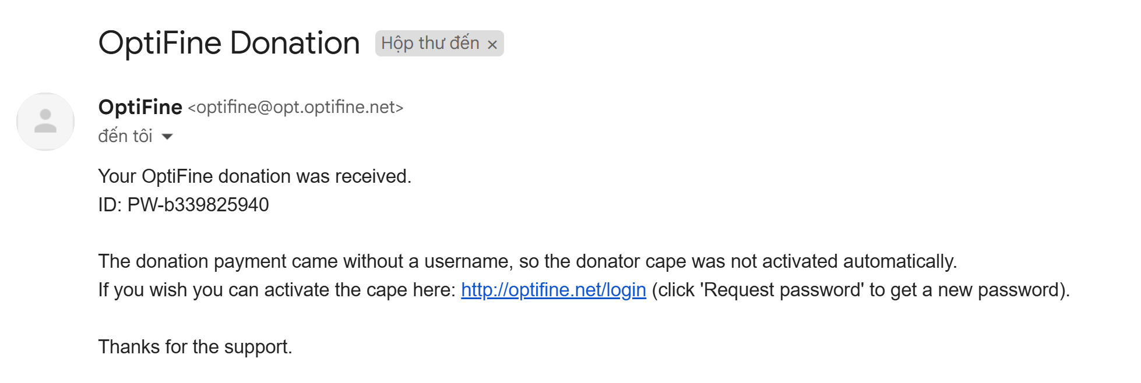This screenshot has height=383, width=1141.
Task: Click the 'Thanks for the support.' line
Action: [195, 347]
